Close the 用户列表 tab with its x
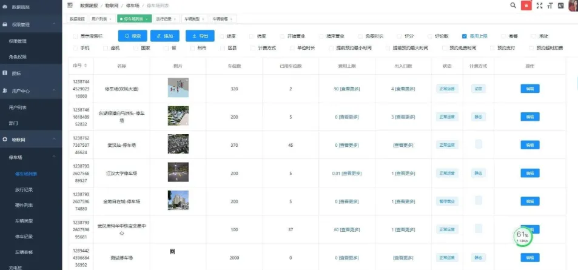Screen dimensions: 578x270 pyautogui.click(x=110, y=19)
